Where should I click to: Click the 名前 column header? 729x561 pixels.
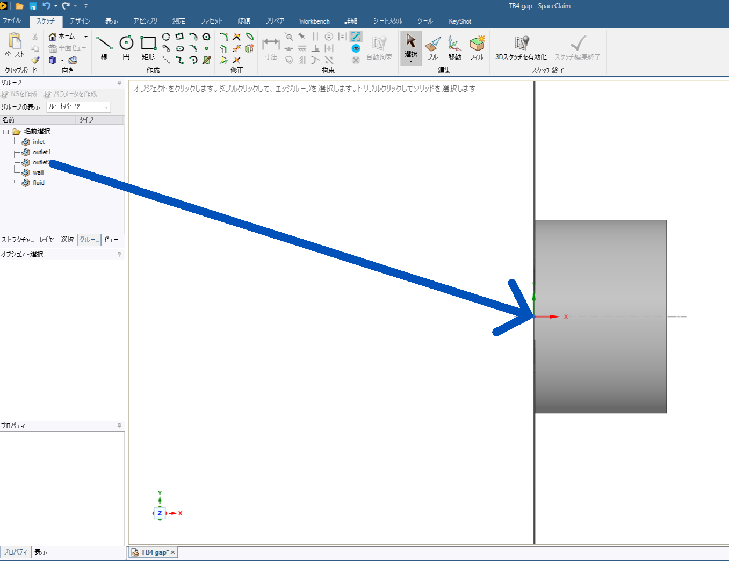point(38,120)
